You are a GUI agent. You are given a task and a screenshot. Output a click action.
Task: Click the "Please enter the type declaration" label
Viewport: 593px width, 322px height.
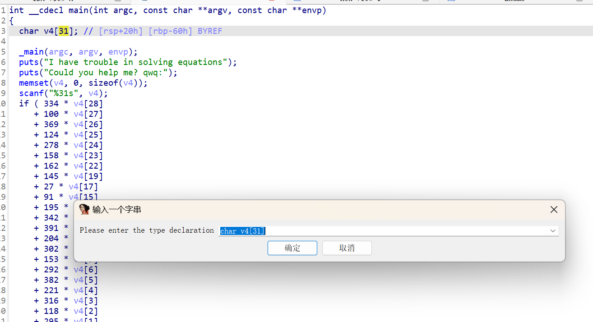pos(147,230)
